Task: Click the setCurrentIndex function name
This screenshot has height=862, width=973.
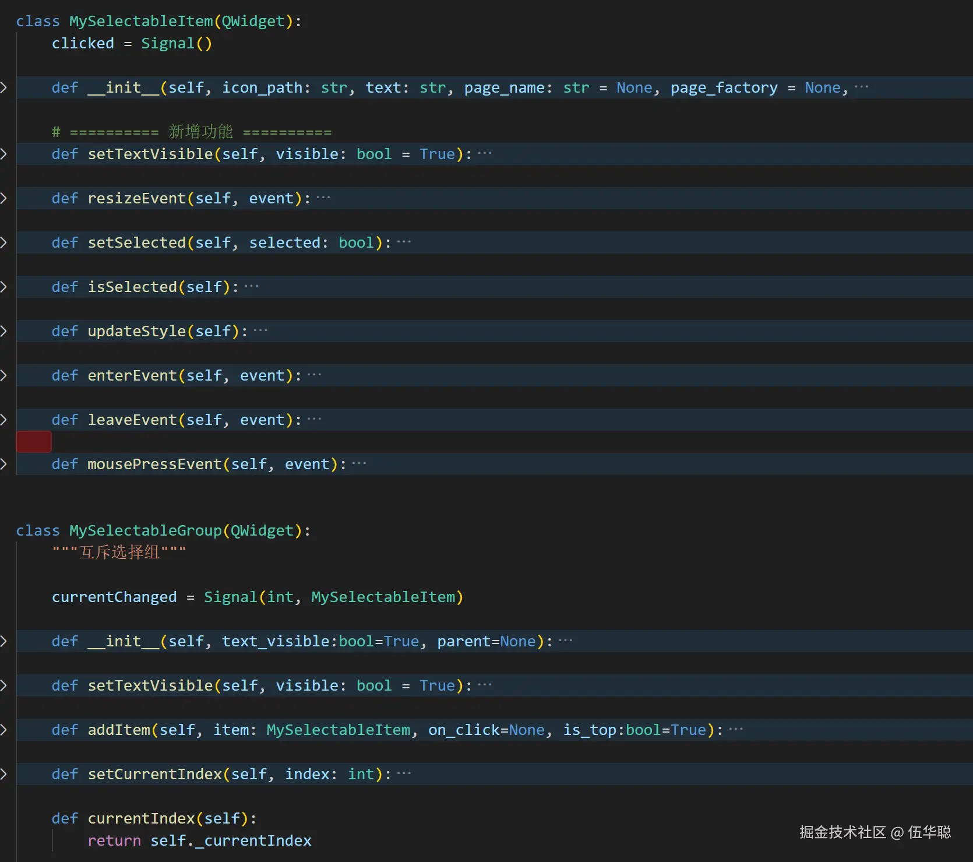Action: pos(155,774)
